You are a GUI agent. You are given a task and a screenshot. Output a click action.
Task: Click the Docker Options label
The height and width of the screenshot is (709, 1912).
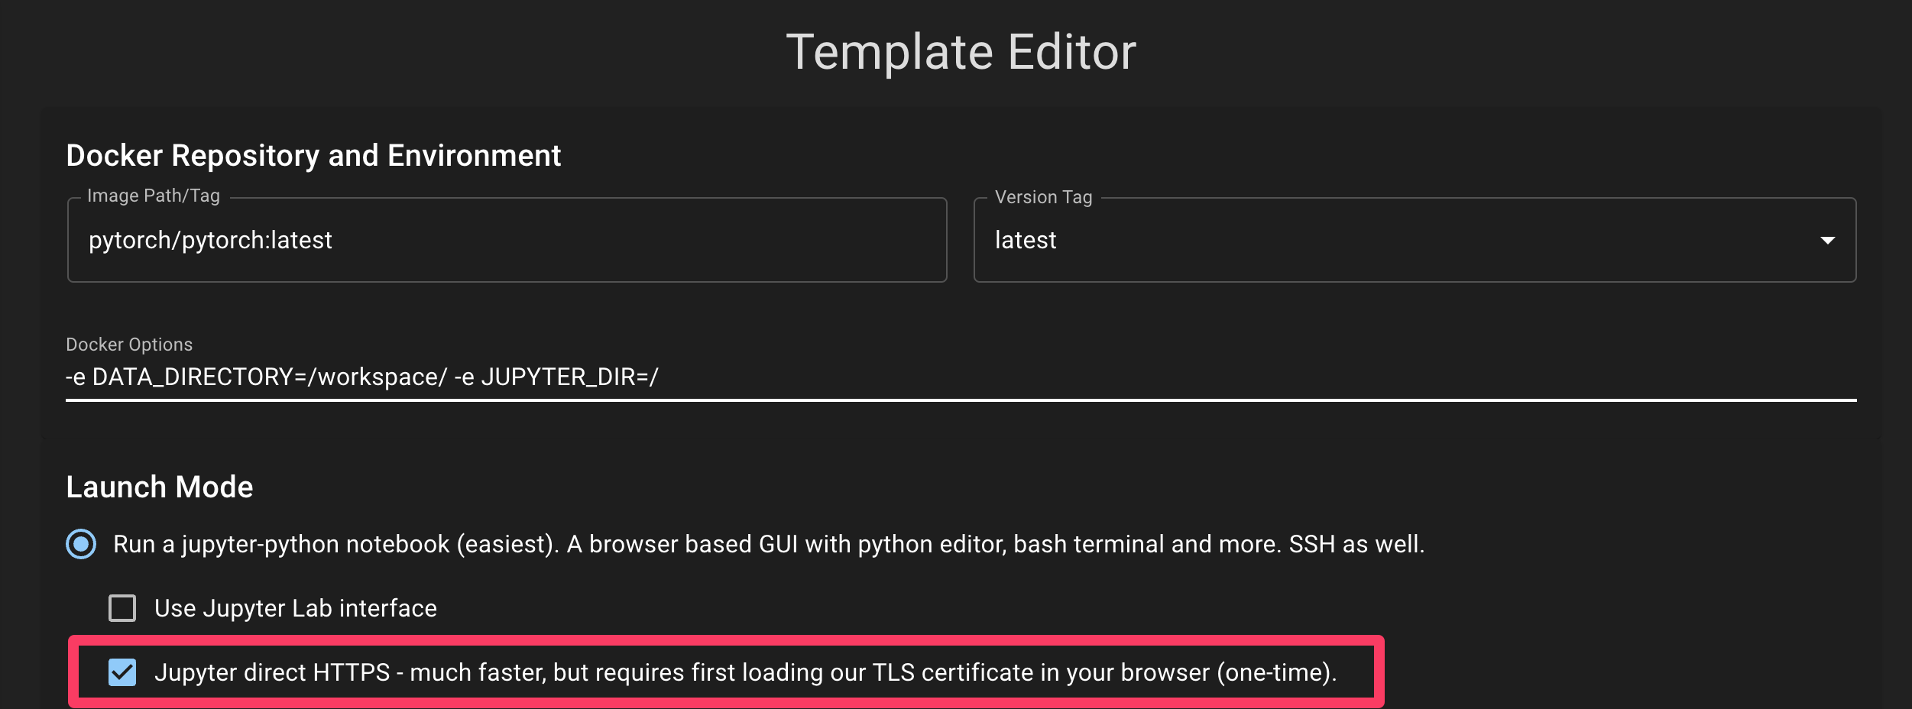click(x=129, y=345)
